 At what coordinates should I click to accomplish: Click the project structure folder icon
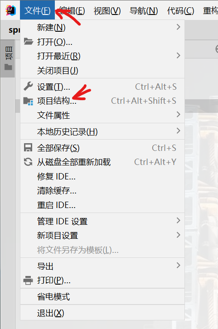click(x=28, y=101)
